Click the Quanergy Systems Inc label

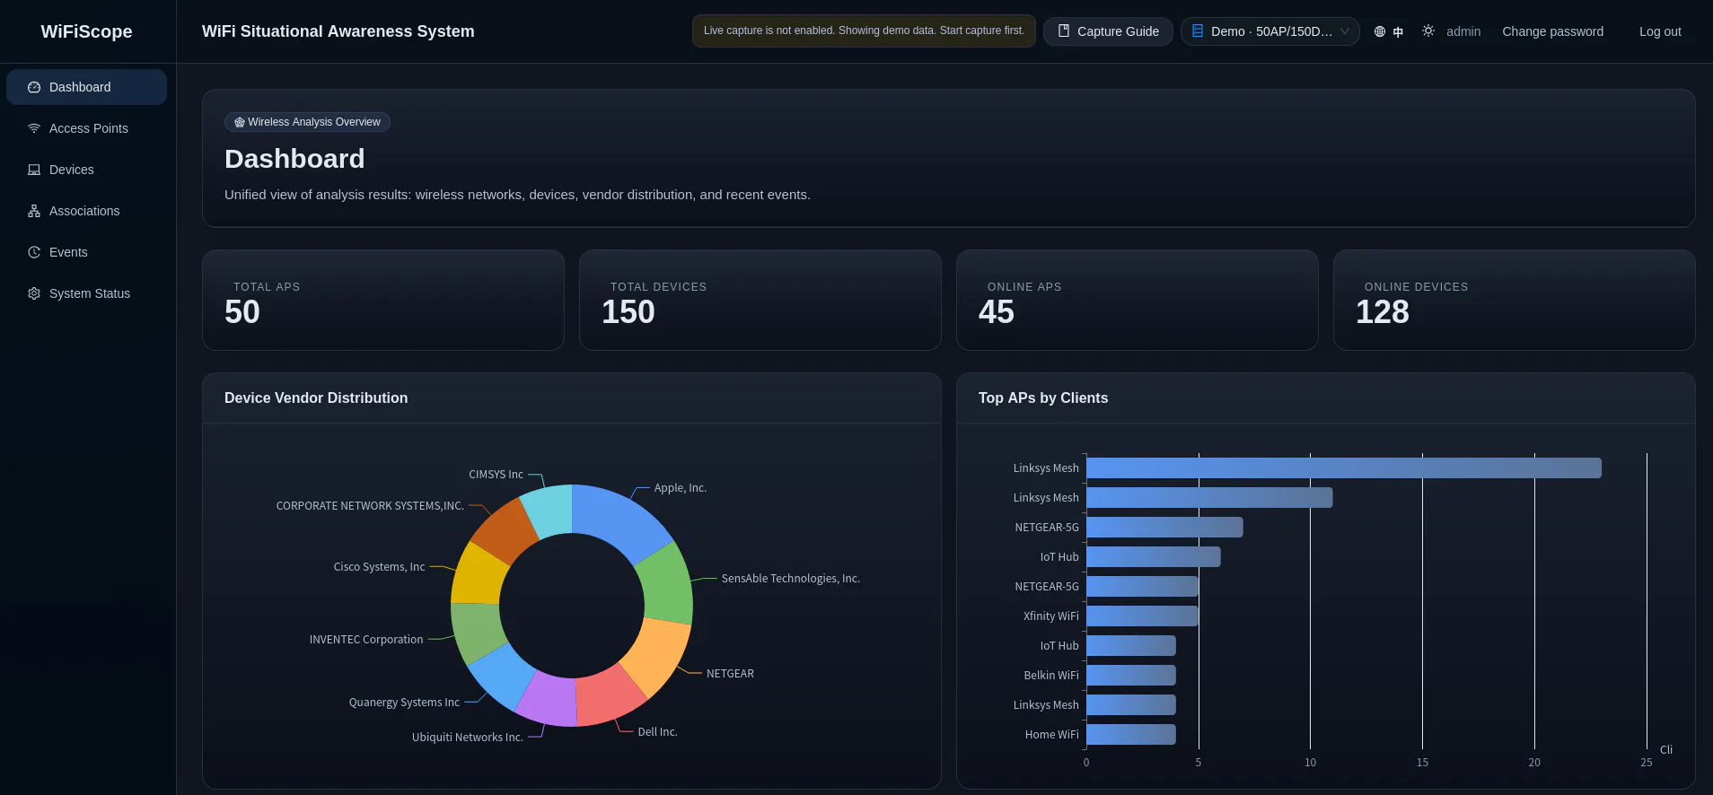click(404, 703)
